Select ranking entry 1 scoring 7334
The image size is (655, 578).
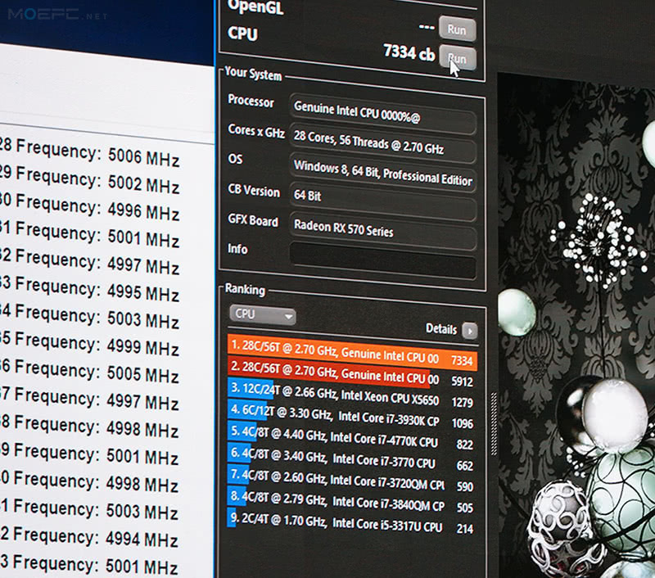point(352,353)
